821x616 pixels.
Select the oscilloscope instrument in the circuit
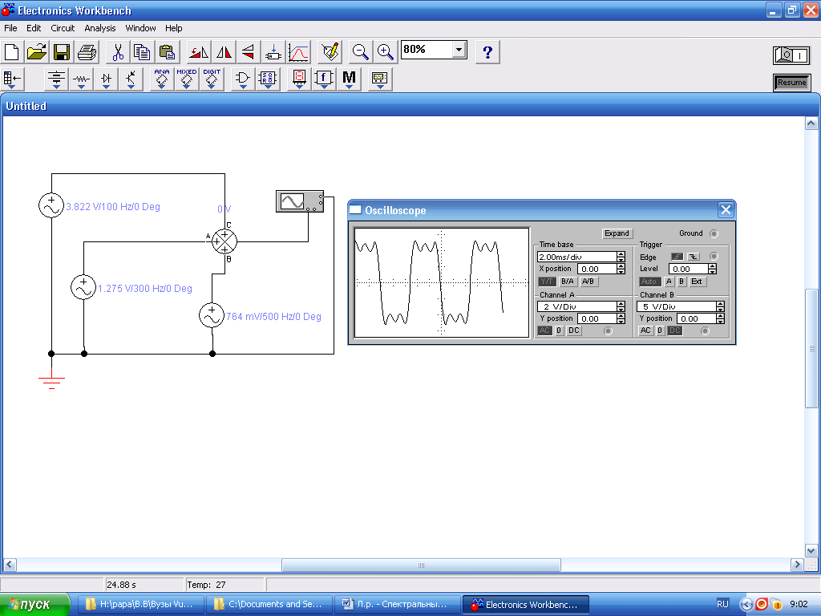click(300, 201)
